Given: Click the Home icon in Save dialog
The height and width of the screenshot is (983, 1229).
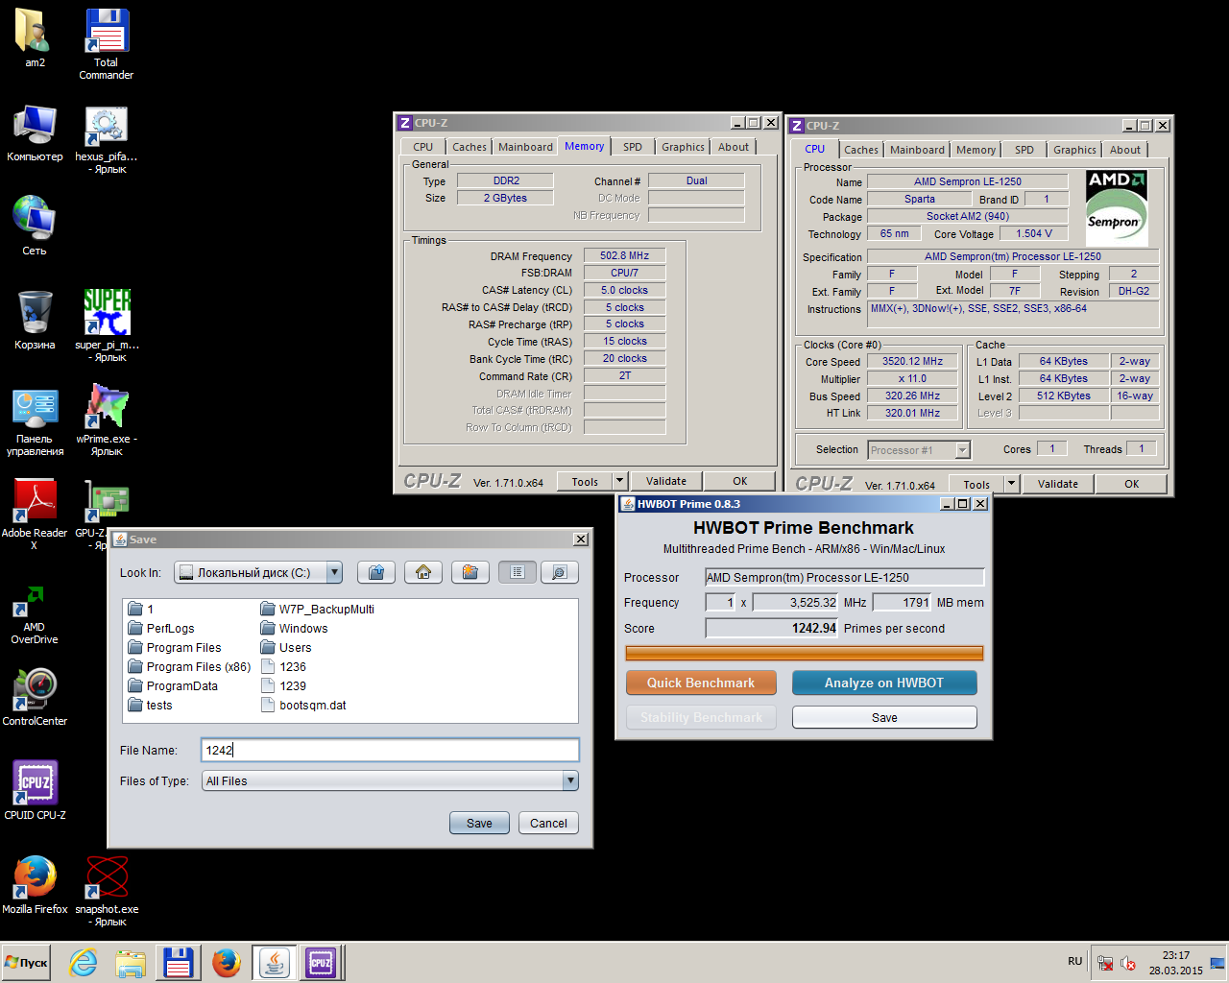Looking at the screenshot, I should (x=423, y=572).
